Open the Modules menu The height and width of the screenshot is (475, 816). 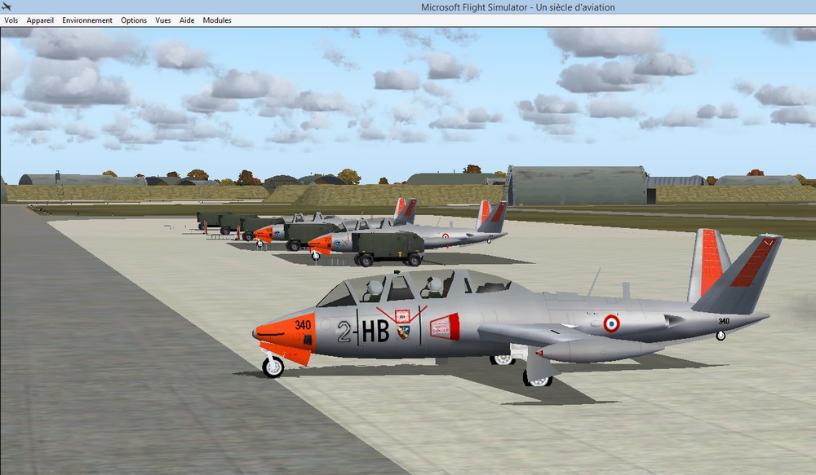[217, 20]
